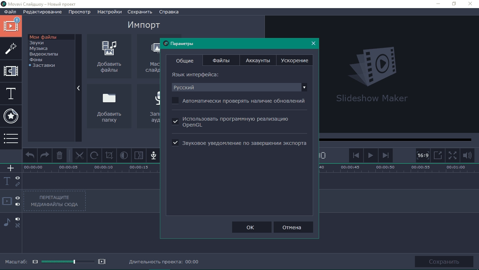Adjust the timeline Масштаб slider
479x270 pixels.
[x=68, y=262]
